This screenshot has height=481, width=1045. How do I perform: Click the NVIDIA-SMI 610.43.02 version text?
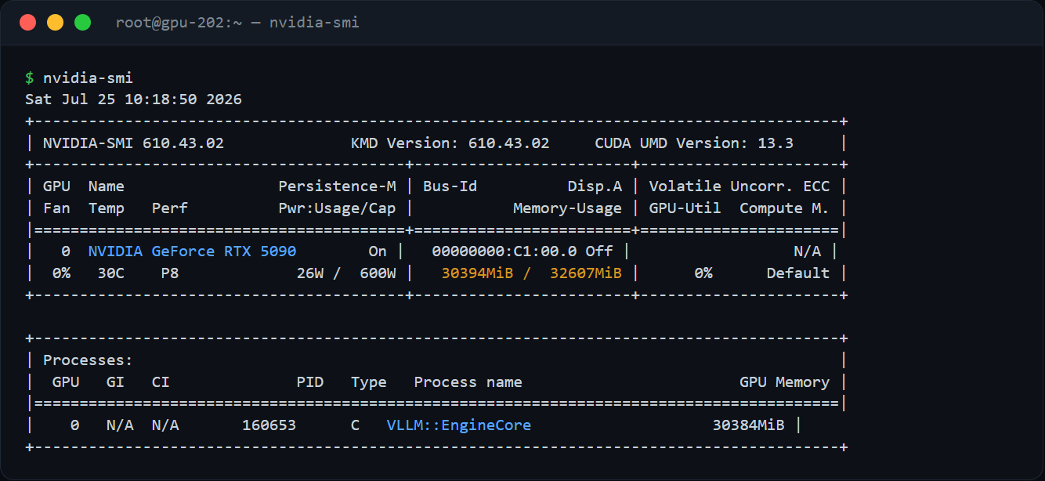133,143
